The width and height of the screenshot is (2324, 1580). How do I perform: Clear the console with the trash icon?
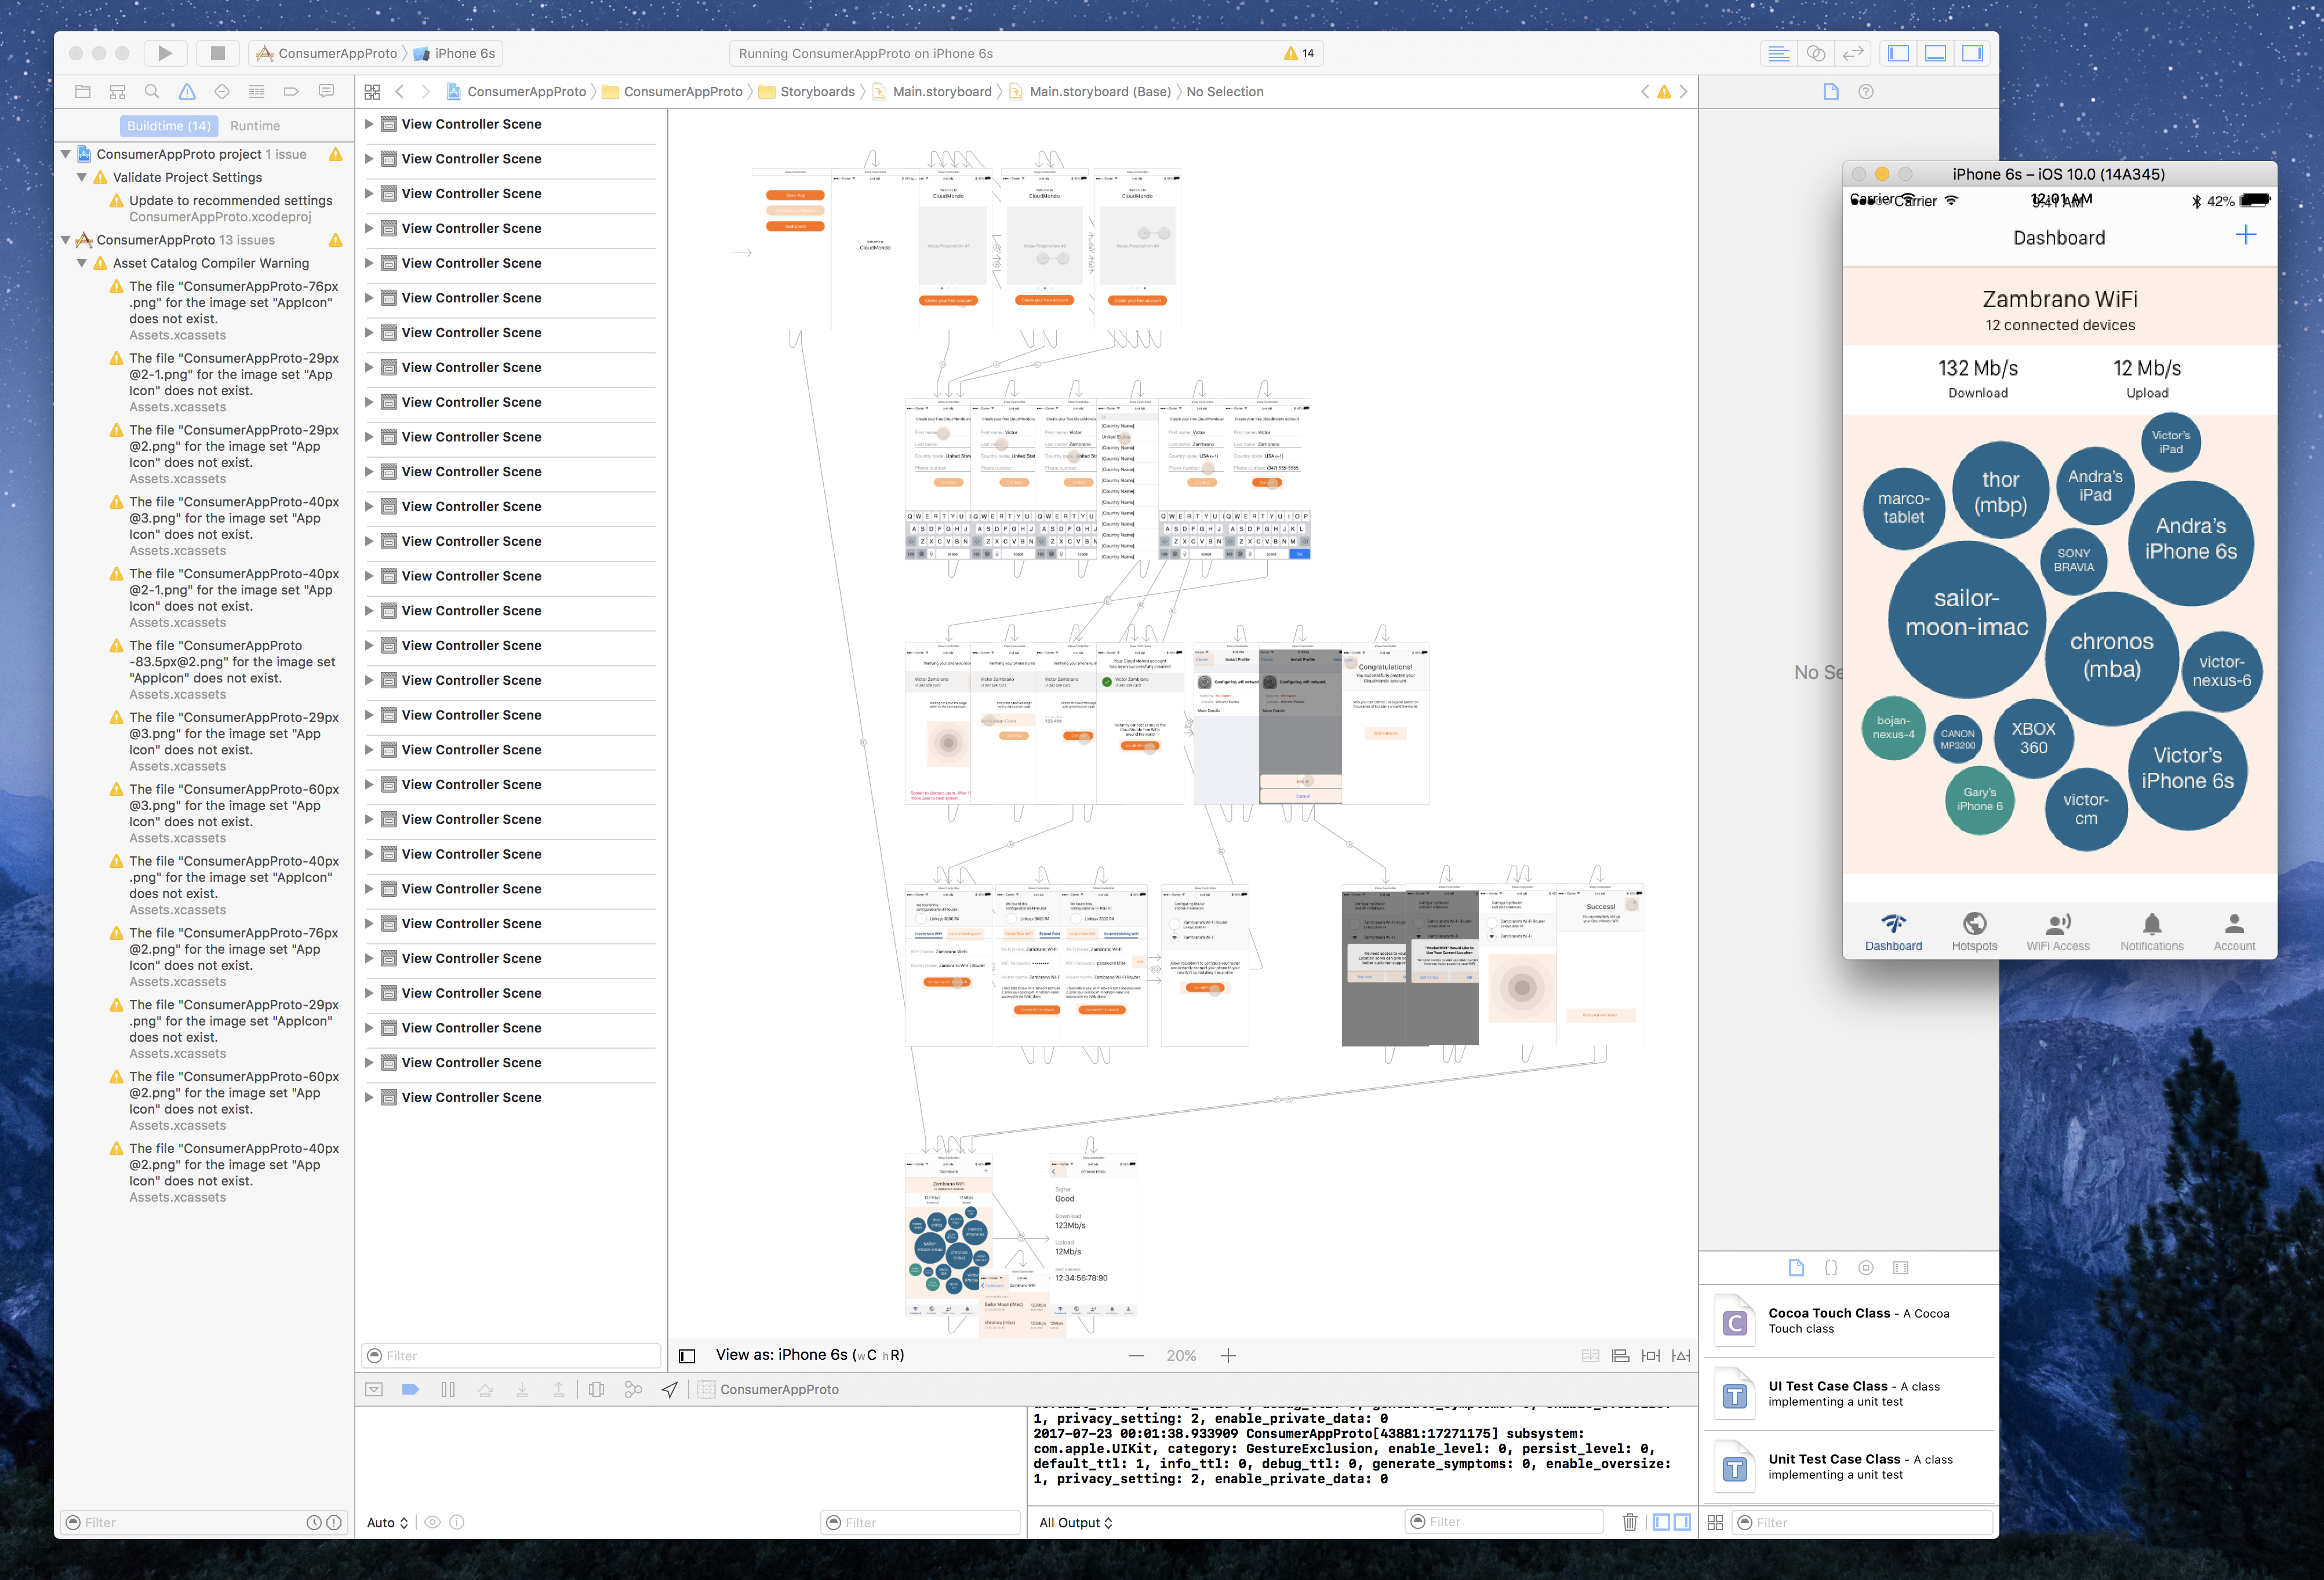(x=1630, y=1522)
